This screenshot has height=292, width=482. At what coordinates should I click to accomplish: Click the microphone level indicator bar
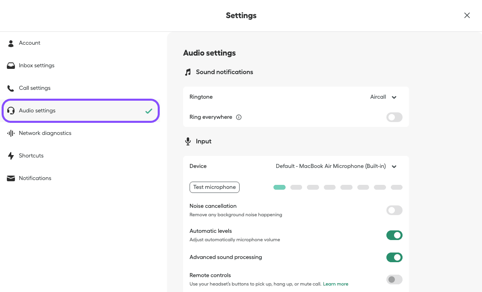click(338, 187)
